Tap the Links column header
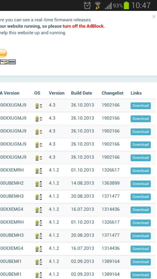The width and height of the screenshot is (157, 279). tap(136, 93)
